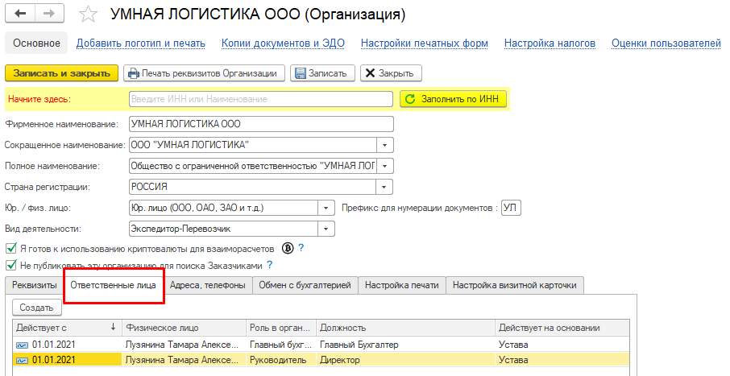Click Действует на основании column header

(562, 328)
